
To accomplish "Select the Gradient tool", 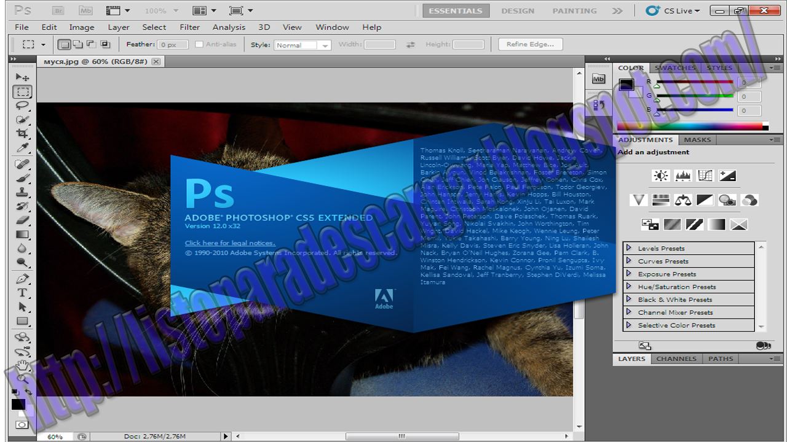I will 22,235.
